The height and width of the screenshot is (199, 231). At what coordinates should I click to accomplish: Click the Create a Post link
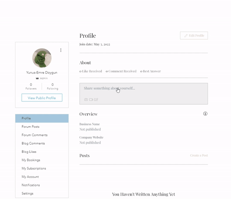pos(199,156)
